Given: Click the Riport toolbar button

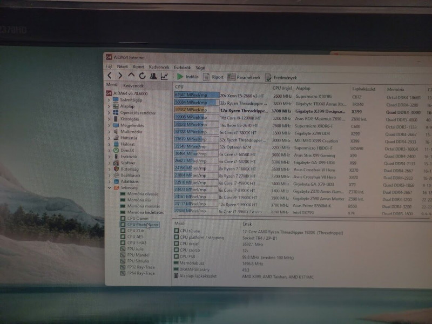Looking at the screenshot, I should 213,77.
